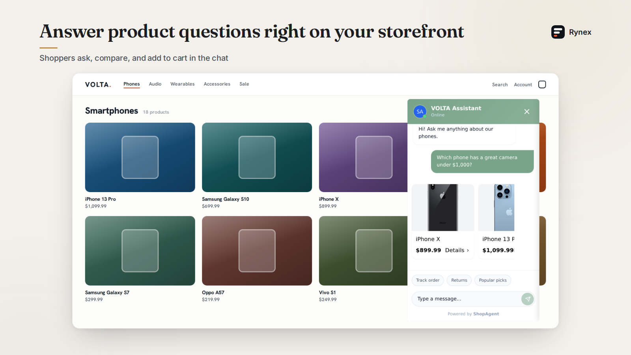View Details for iPhone X
The image size is (631, 355).
pyautogui.click(x=457, y=250)
